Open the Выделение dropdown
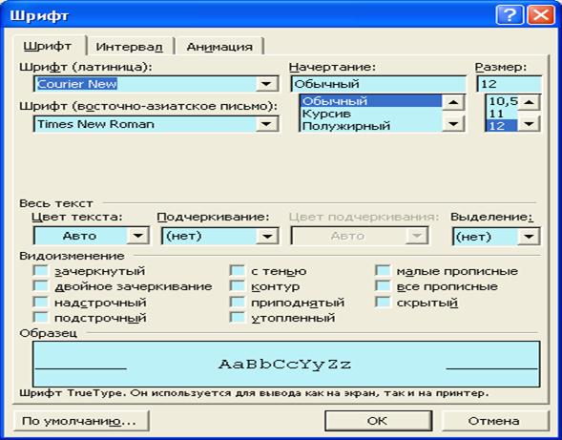The height and width of the screenshot is (440, 562). click(x=529, y=237)
